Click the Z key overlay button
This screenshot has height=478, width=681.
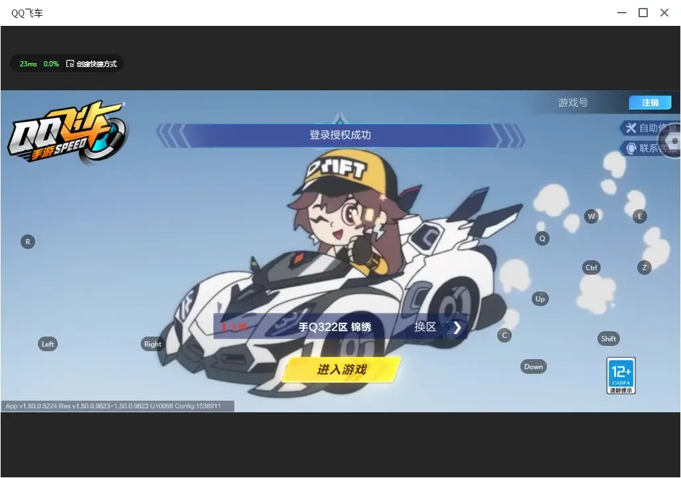[644, 268]
